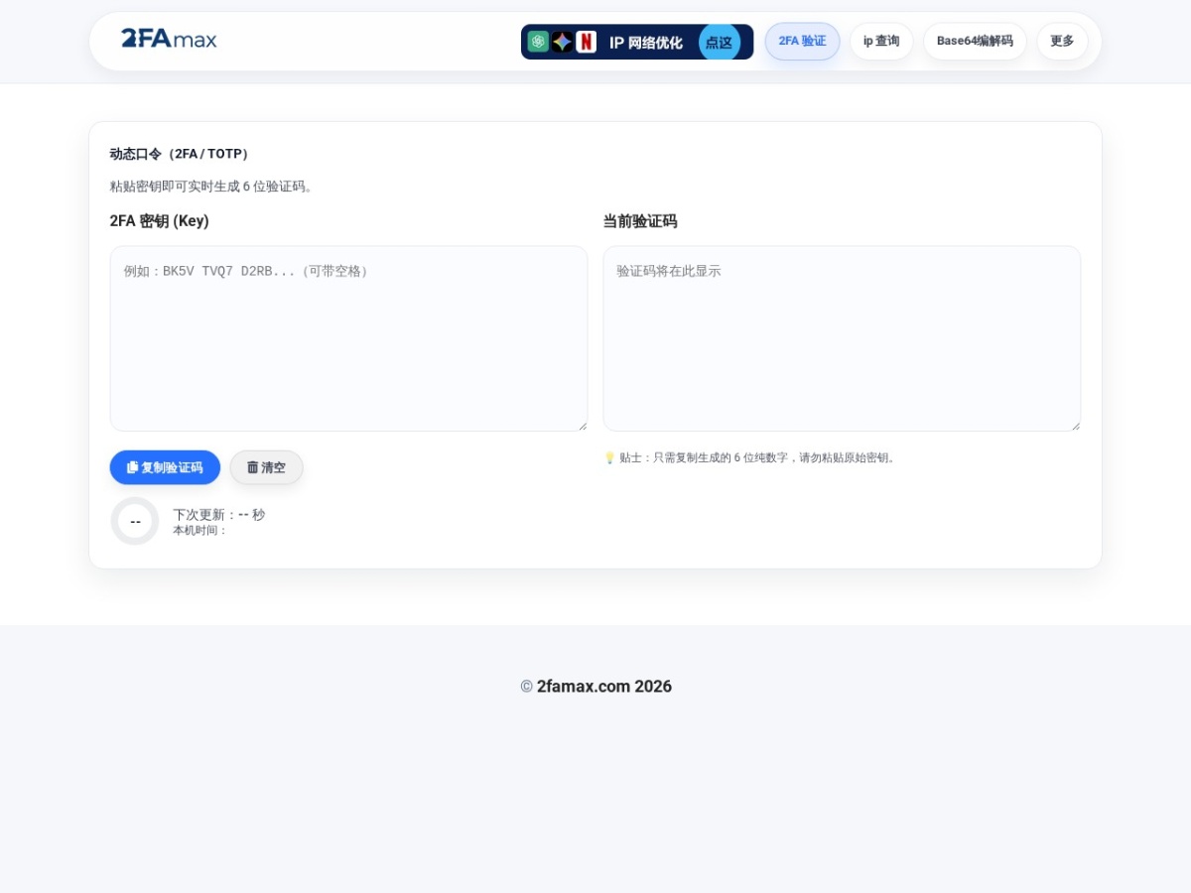
Task: Click the 动态口令（2FA / TOTP）heading
Action: point(182,154)
